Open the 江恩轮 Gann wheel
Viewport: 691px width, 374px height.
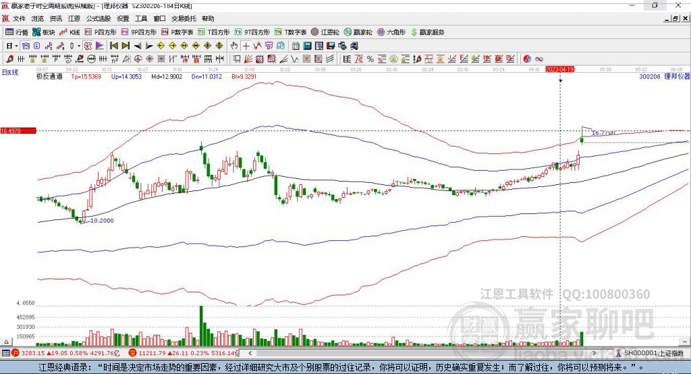point(325,32)
